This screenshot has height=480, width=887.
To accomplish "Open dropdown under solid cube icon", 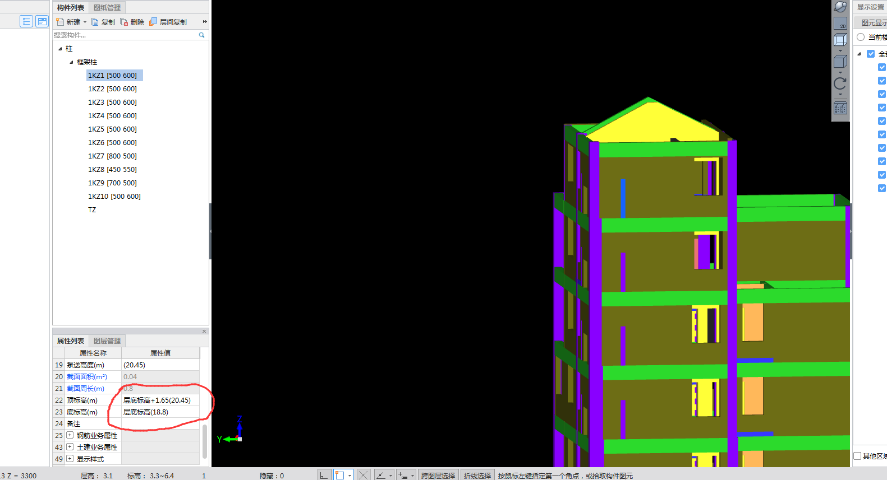I will tap(840, 72).
